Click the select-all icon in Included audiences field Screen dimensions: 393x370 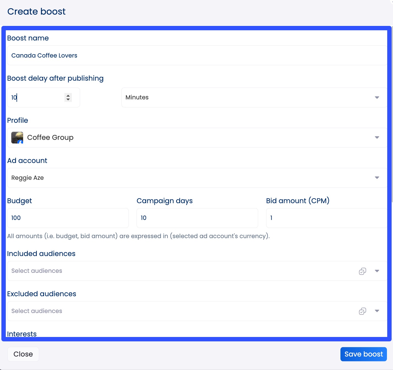[x=362, y=271]
